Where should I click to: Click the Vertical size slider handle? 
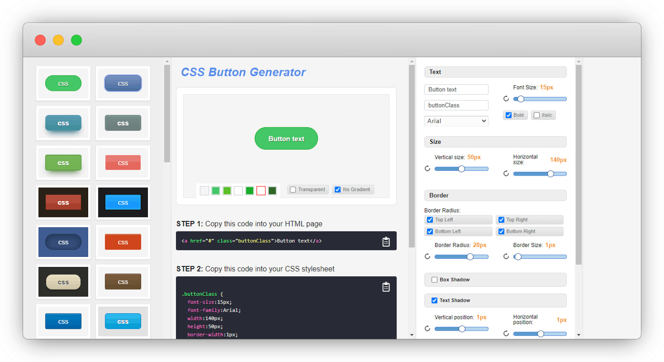(x=461, y=168)
